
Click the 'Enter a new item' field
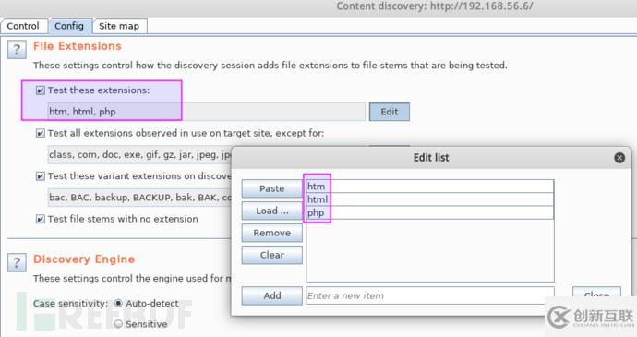pos(430,295)
